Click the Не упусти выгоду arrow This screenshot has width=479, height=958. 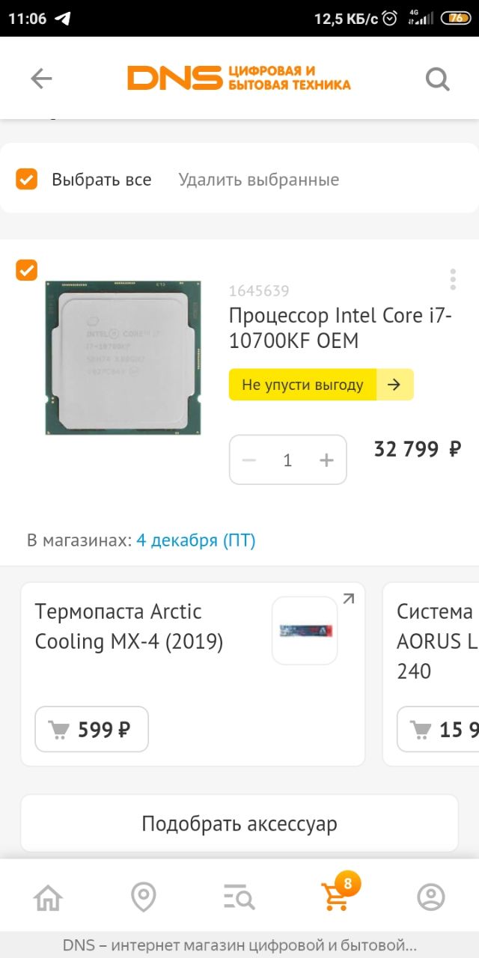[x=394, y=385]
